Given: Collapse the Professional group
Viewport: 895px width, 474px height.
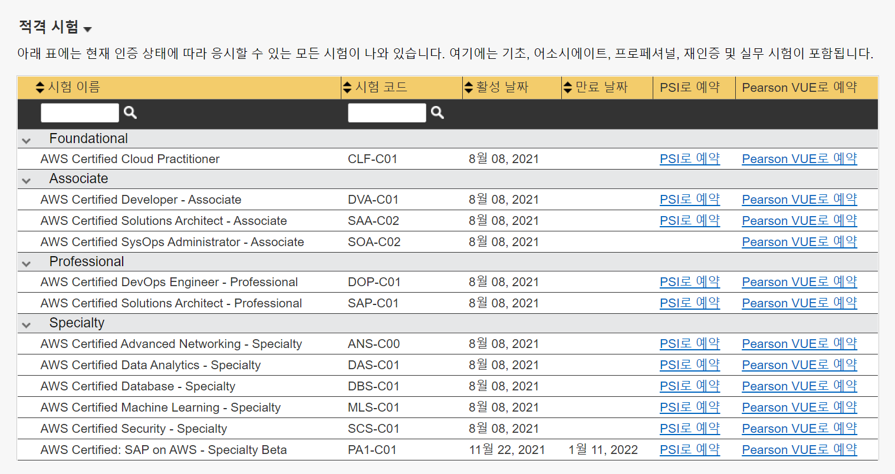Looking at the screenshot, I should point(26,264).
